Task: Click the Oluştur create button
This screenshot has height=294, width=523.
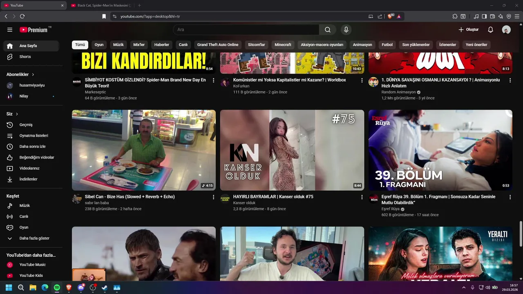Action: pyautogui.click(x=468, y=30)
